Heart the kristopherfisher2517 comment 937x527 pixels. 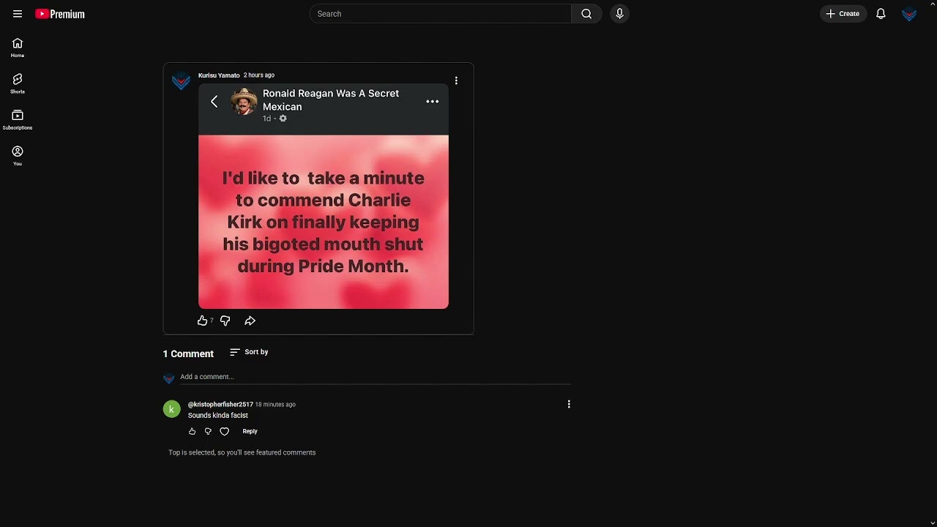[225, 432]
